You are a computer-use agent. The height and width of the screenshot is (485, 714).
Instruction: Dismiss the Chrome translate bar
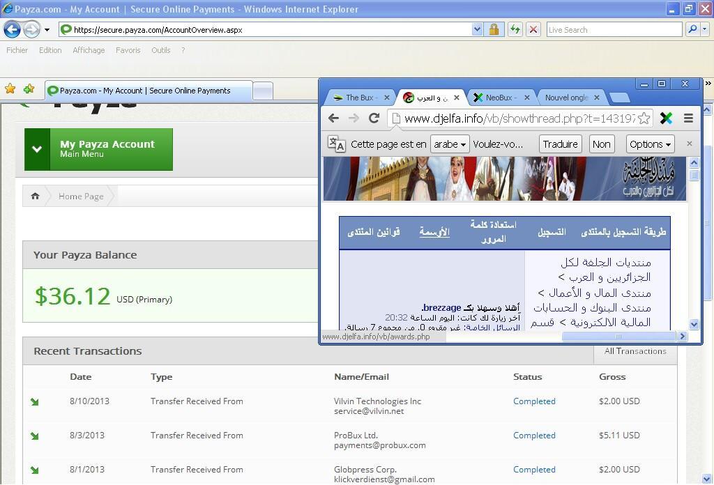point(690,144)
